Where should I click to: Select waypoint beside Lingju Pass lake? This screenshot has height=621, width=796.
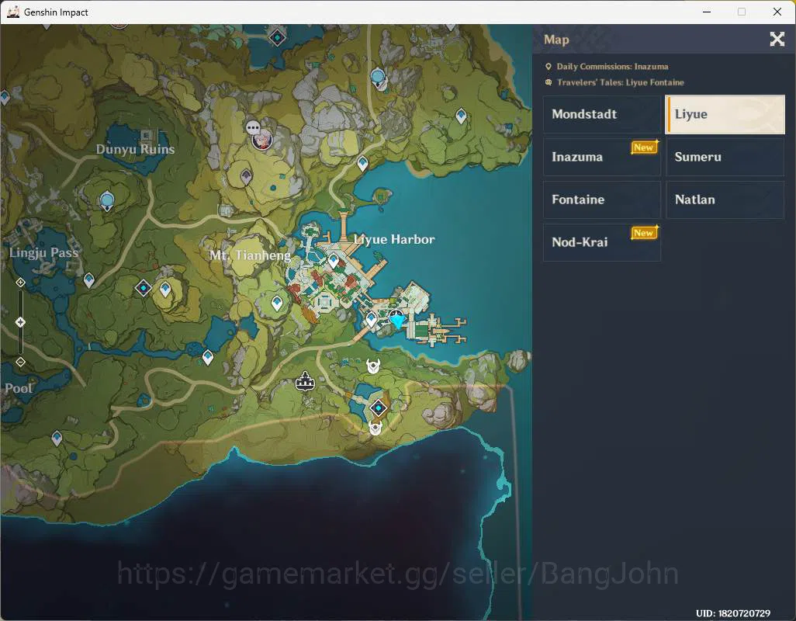[x=89, y=280]
